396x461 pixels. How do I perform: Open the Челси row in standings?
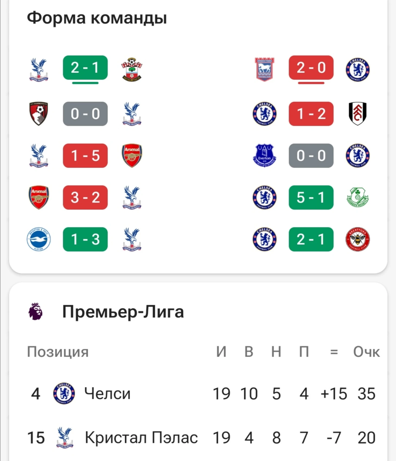107,394
